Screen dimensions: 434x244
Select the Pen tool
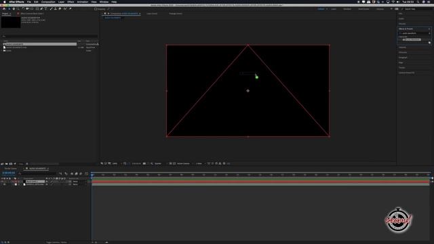[x=41, y=9]
